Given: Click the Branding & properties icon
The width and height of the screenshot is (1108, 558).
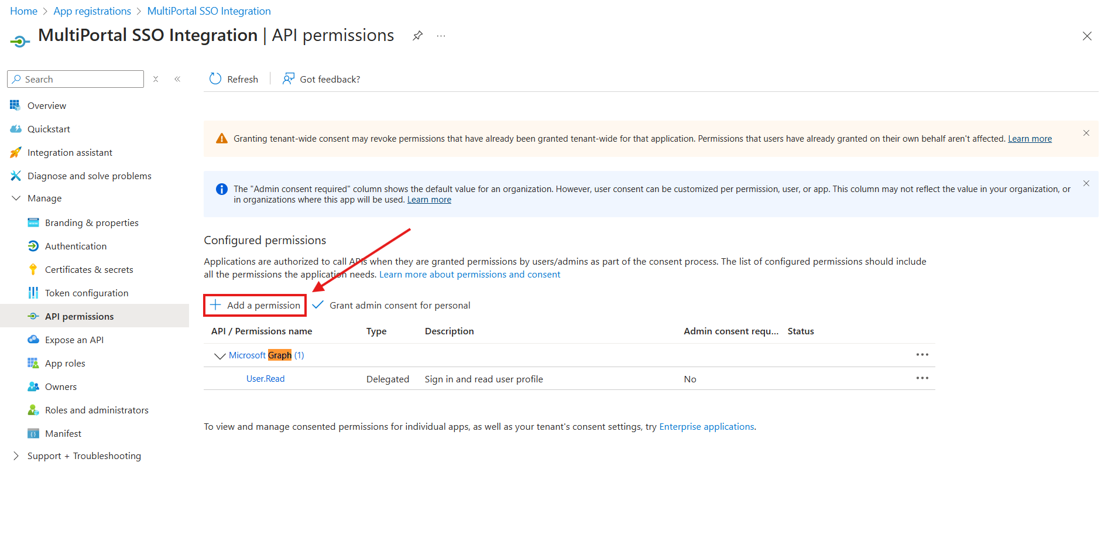Looking at the screenshot, I should click(33, 222).
